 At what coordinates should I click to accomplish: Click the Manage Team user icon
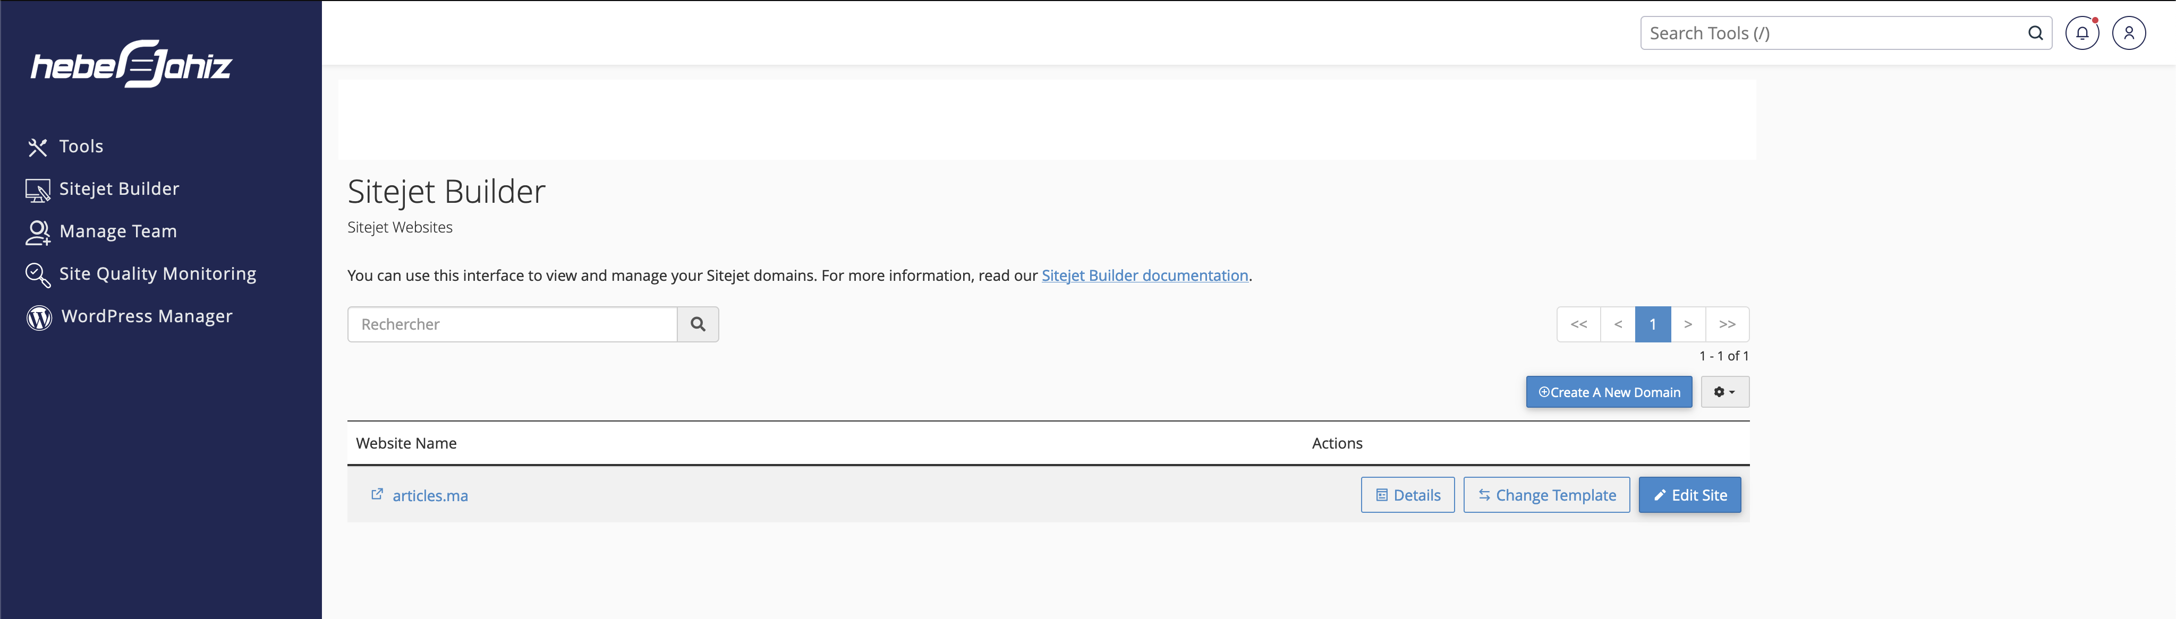[x=37, y=232]
